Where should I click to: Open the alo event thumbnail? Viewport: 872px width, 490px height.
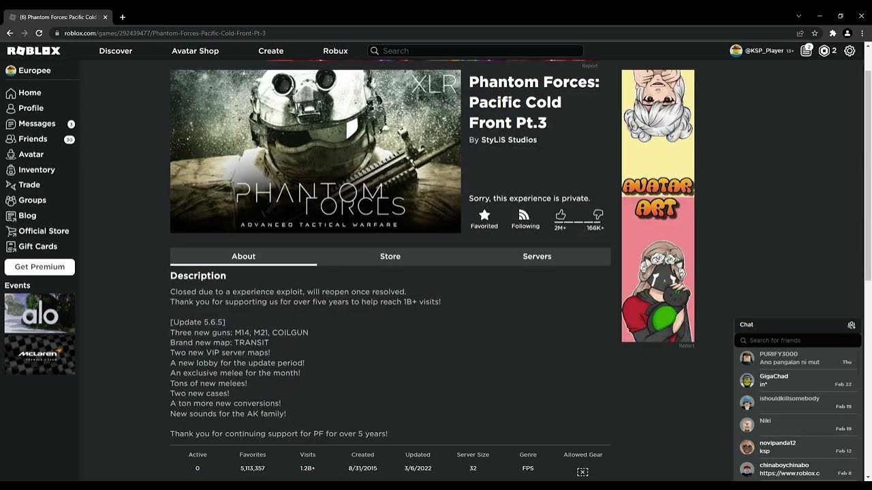pyautogui.click(x=40, y=313)
